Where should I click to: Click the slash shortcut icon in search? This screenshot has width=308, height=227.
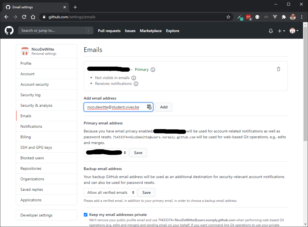[x=89, y=30]
